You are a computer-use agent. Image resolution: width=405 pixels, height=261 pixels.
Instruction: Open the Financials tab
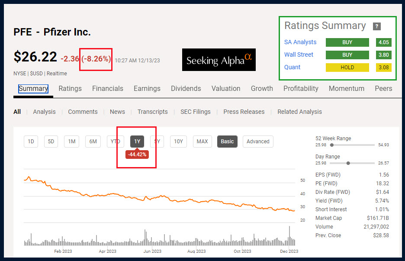coord(107,89)
